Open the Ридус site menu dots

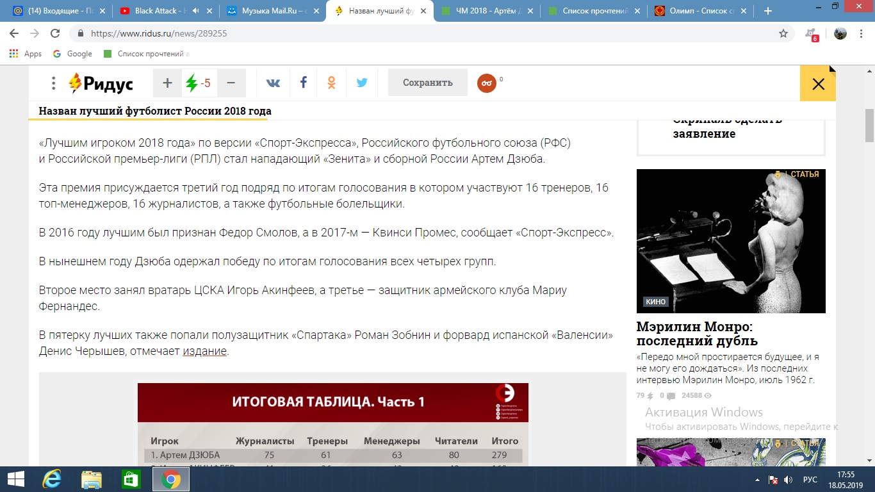point(54,83)
